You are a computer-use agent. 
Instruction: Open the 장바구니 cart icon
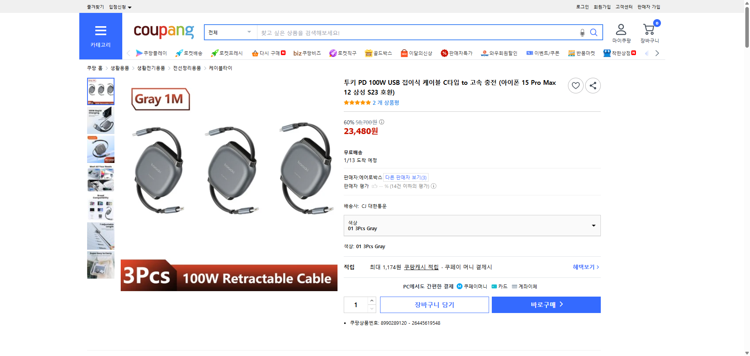point(649,28)
